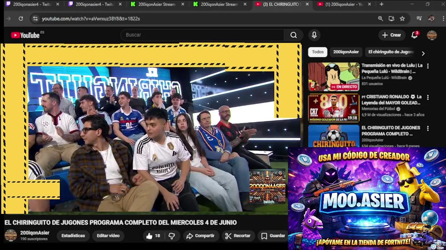Open options for CRISTIANO RONALDO video
The height and width of the screenshot is (250, 446).
[428, 97]
